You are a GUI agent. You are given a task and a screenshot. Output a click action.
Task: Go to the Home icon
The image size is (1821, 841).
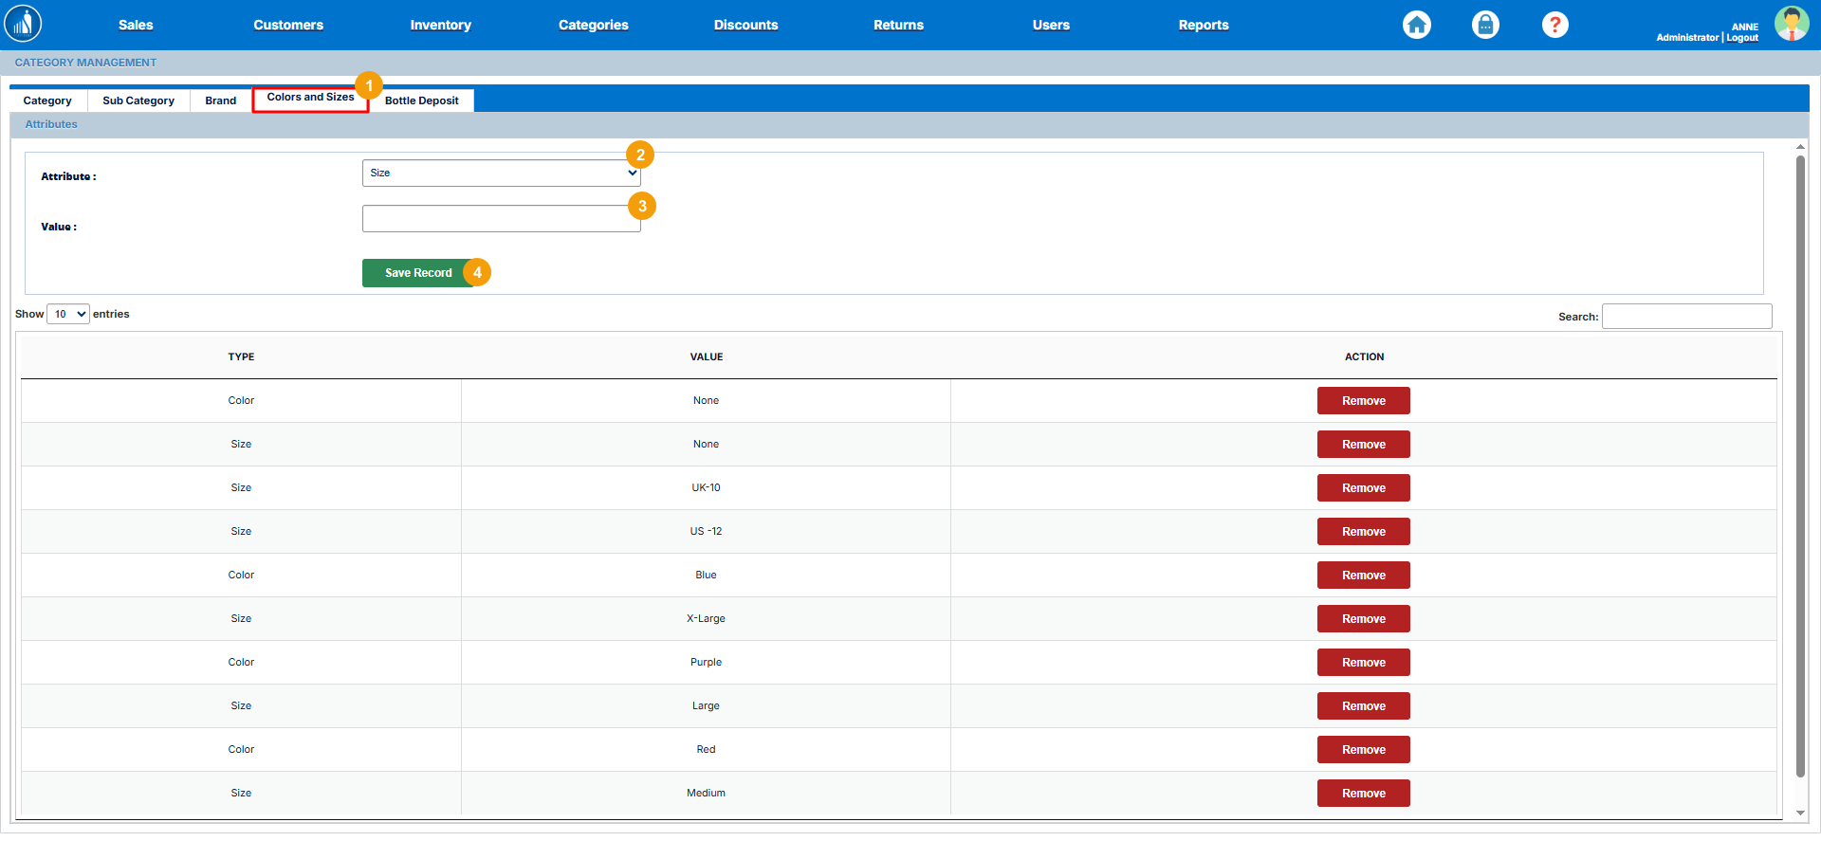click(x=1416, y=25)
